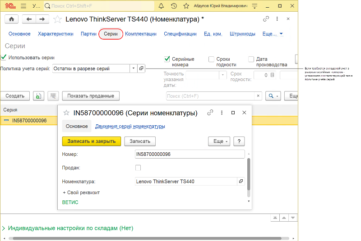Go to the home page icon
Image resolution: width=361 pixels, height=241 pixels.
12,19
